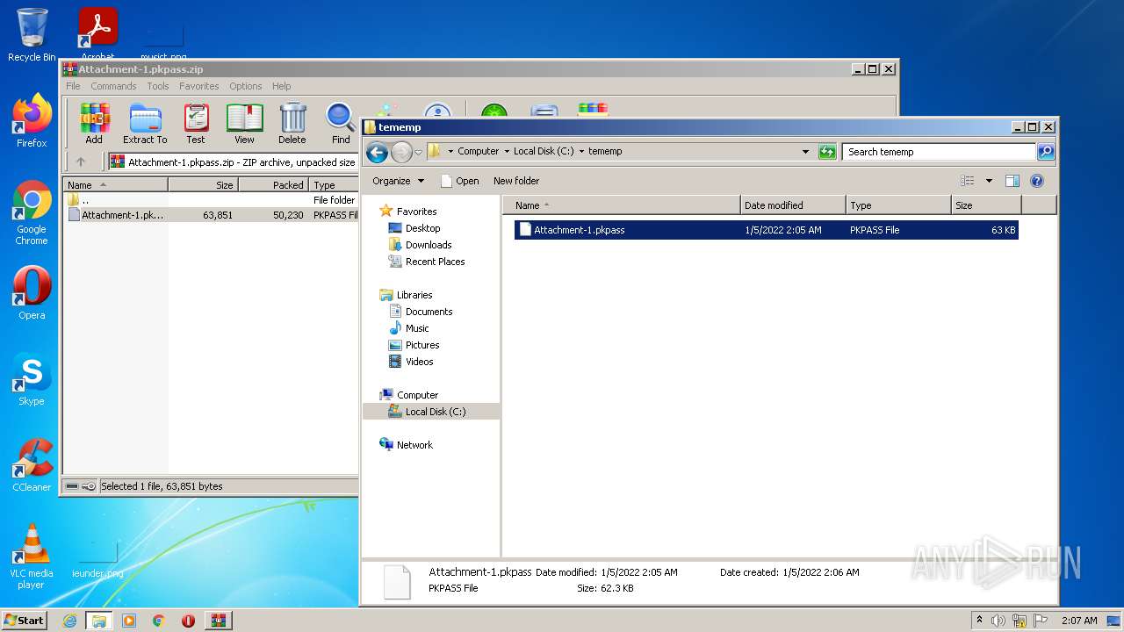Click the clock showing 2:07 AM
This screenshot has height=632, width=1124.
pyautogui.click(x=1079, y=621)
